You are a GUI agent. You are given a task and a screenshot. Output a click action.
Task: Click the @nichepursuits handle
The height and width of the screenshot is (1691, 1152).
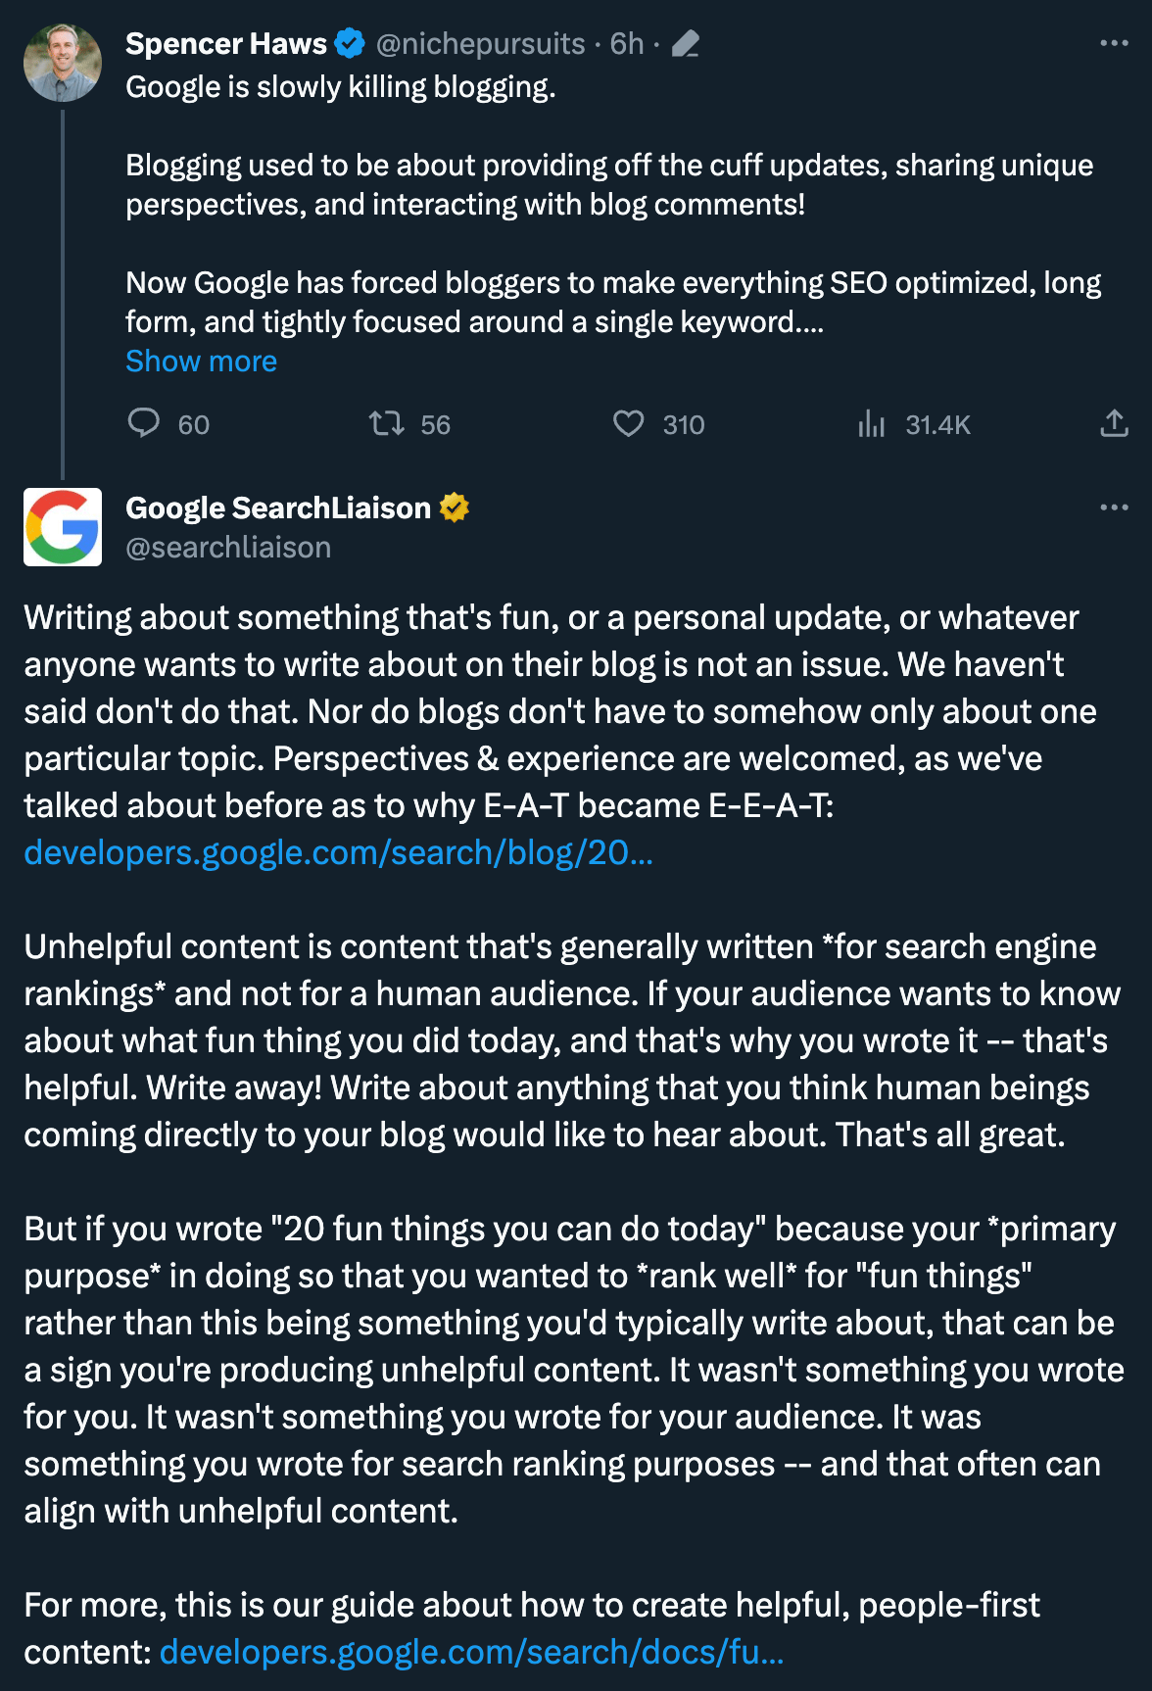[480, 44]
